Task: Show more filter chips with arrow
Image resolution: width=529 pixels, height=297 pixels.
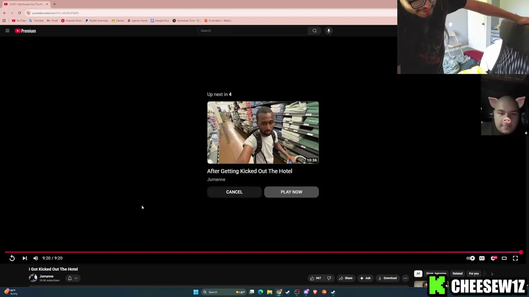Action: tap(492, 273)
